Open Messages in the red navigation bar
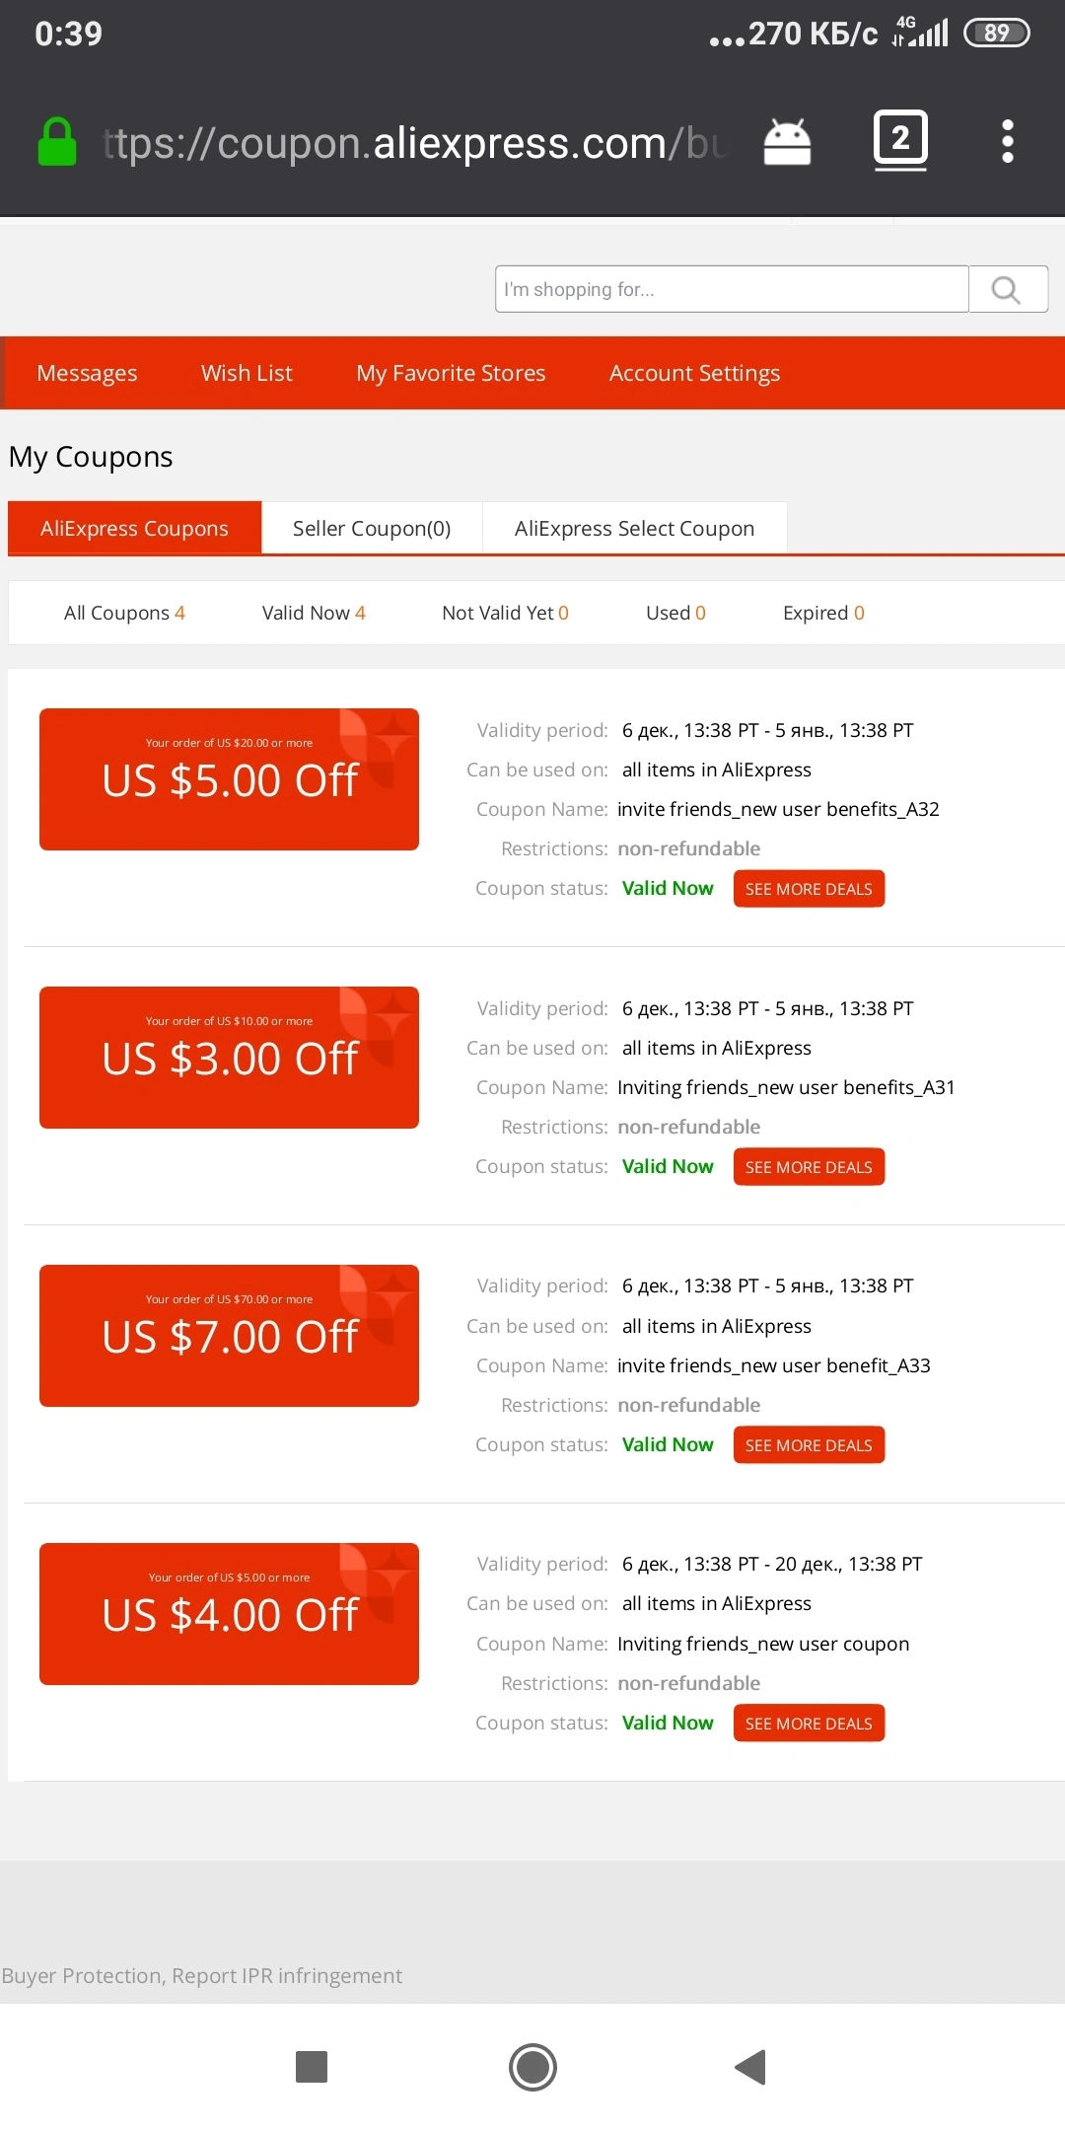1065x2131 pixels. 87,373
